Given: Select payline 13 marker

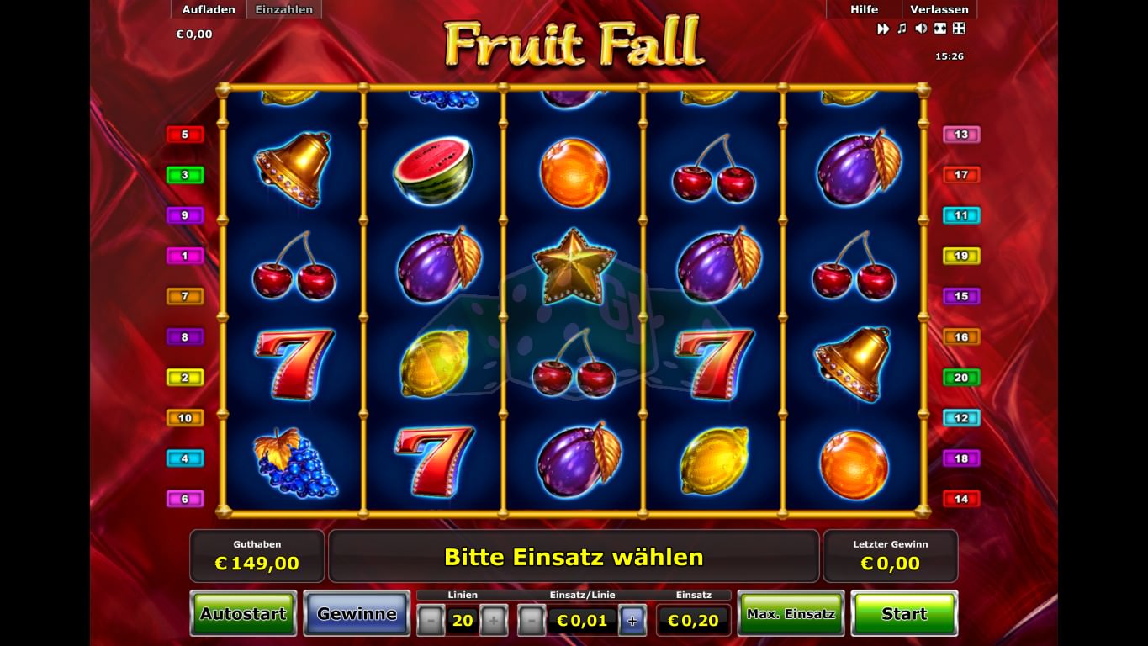Looking at the screenshot, I should coord(961,135).
